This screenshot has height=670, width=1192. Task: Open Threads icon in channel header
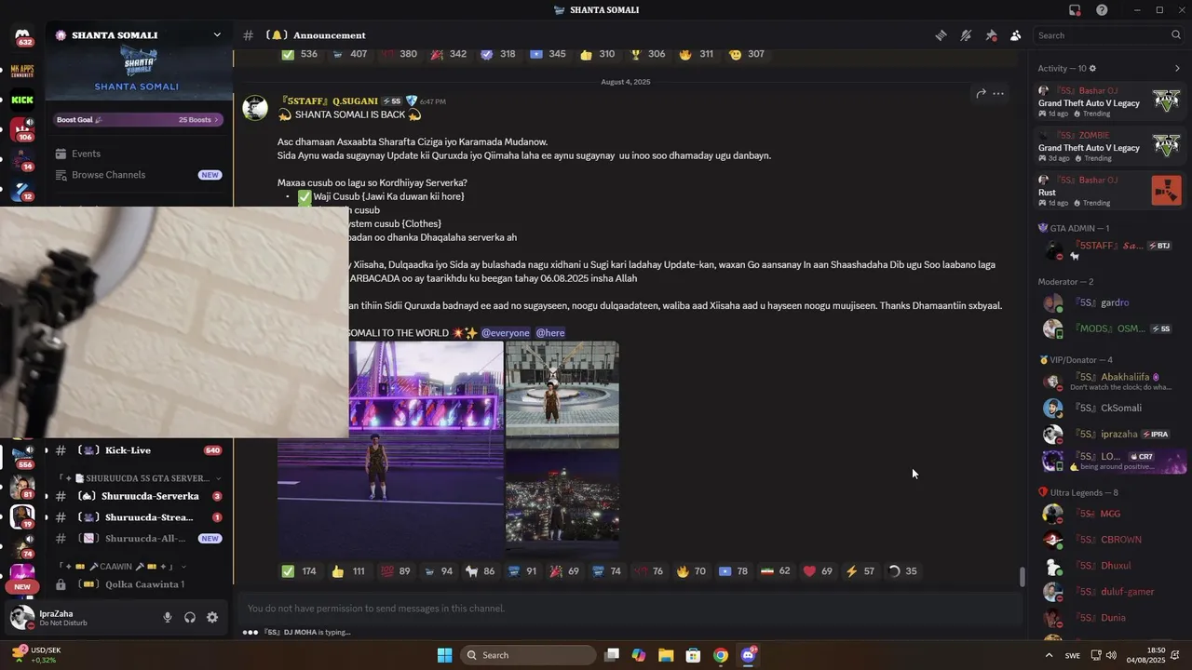click(941, 35)
